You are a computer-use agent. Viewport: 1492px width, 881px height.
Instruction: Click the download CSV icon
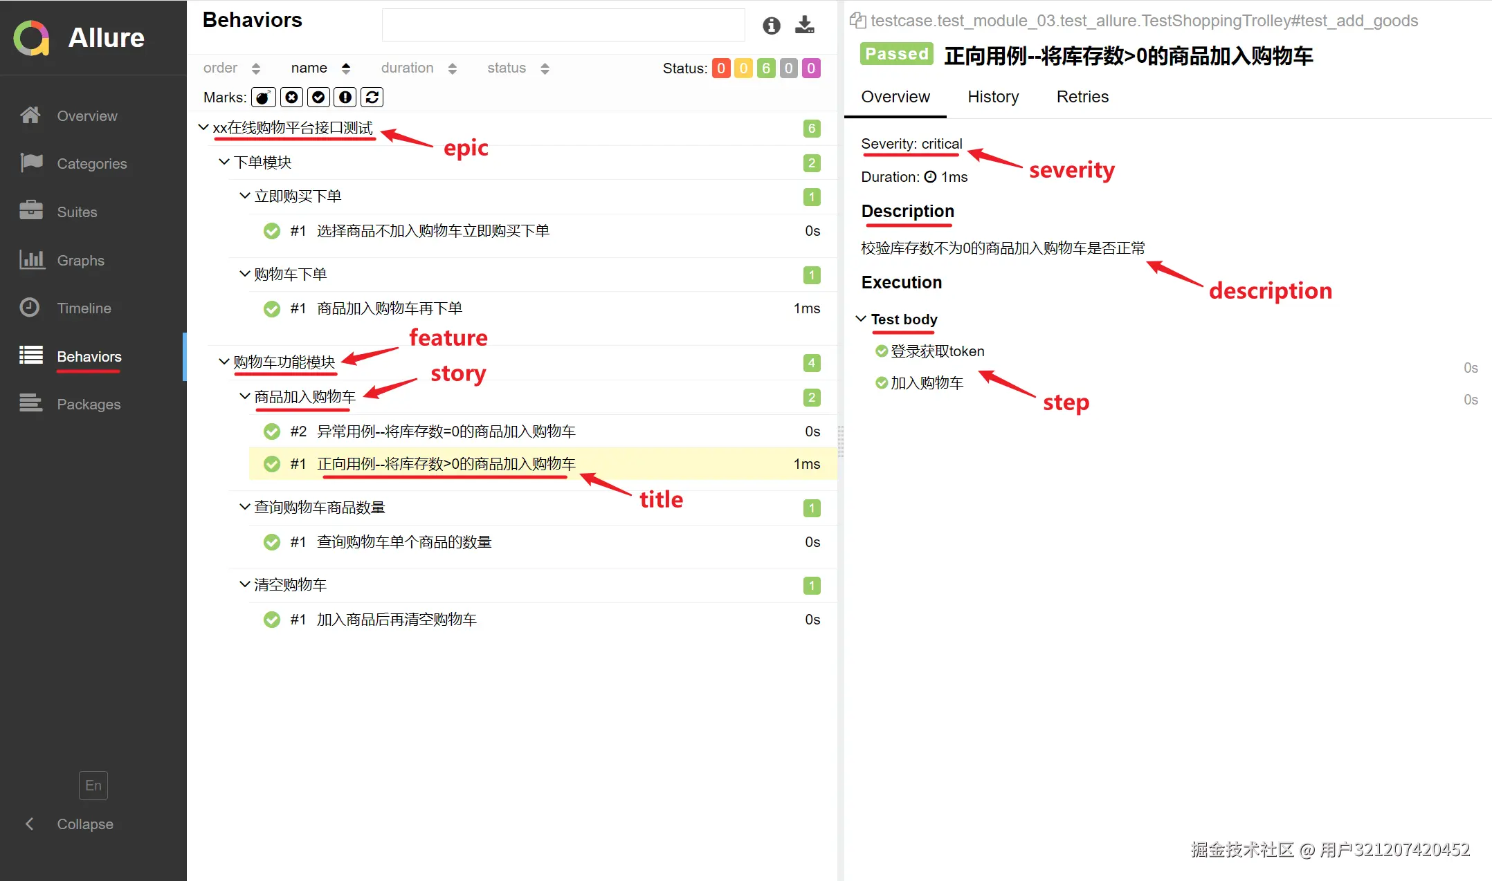804,26
